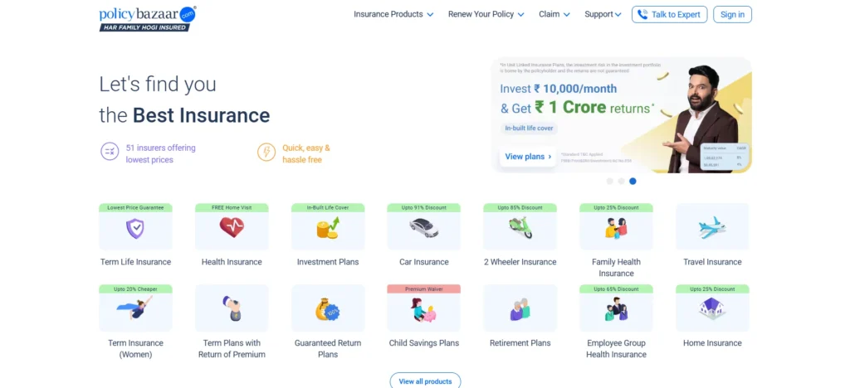850x388 pixels.
Task: Click the Lowest Price Guarantee tag
Action: 135,208
